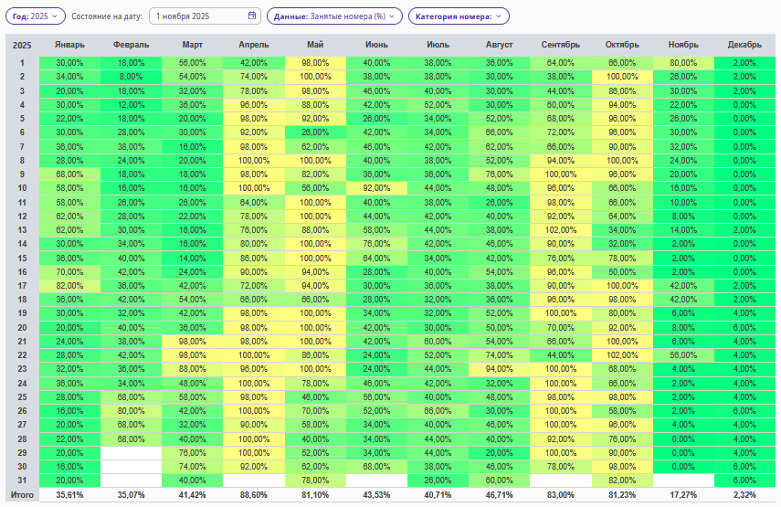Viewport: 781px width, 507px height.
Task: Click January day 16 cell 70,00%
Action: (69, 272)
